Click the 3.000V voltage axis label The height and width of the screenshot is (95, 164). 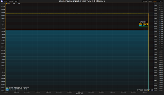(x=3, y=44)
